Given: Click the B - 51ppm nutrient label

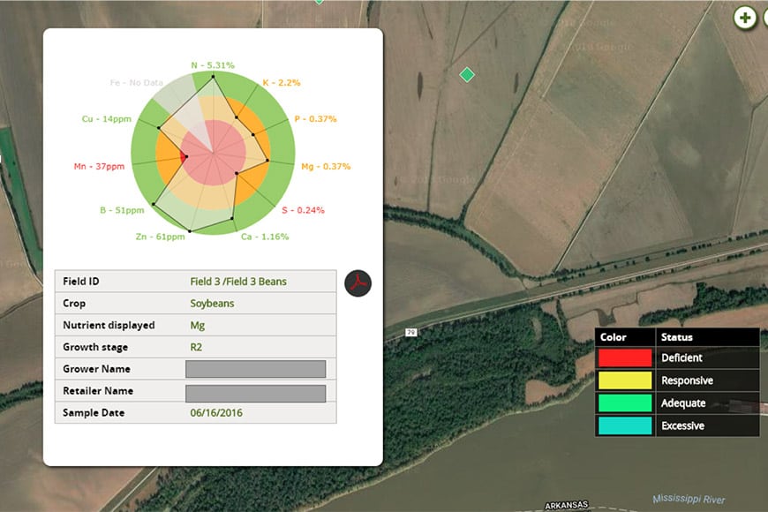Looking at the screenshot, I should (x=122, y=211).
